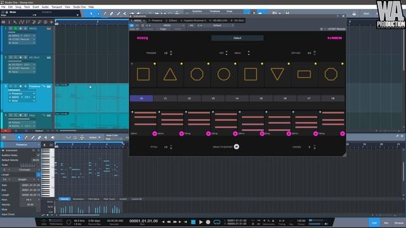Click the first chord block with pink bars
Image resolution: width=406 pixels, height=228 pixels.
145,119
